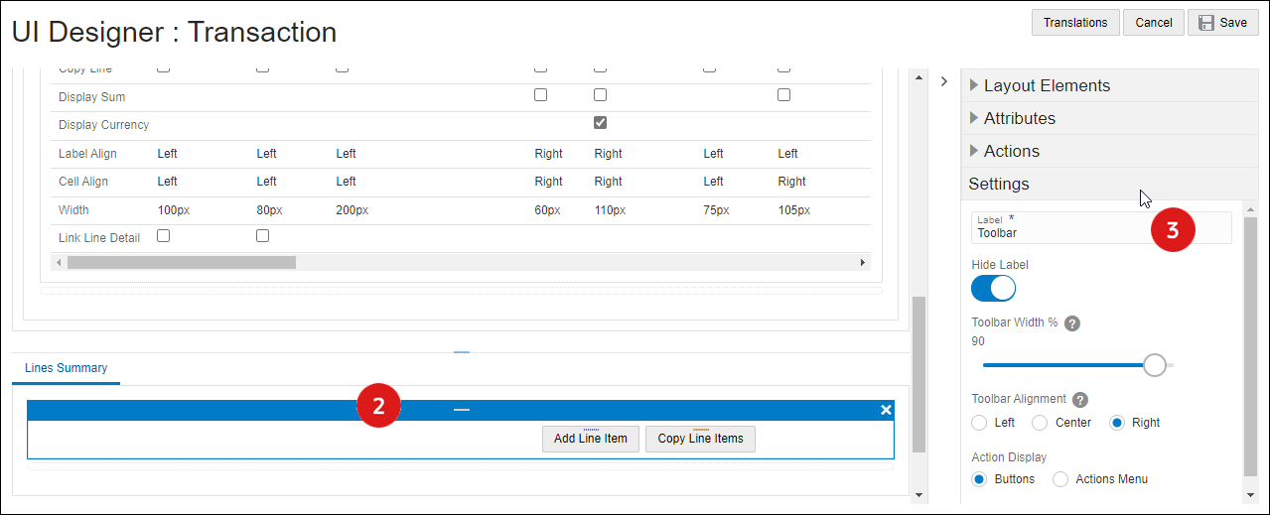
Task: Check the first Display Sum checkbox
Action: click(x=540, y=95)
